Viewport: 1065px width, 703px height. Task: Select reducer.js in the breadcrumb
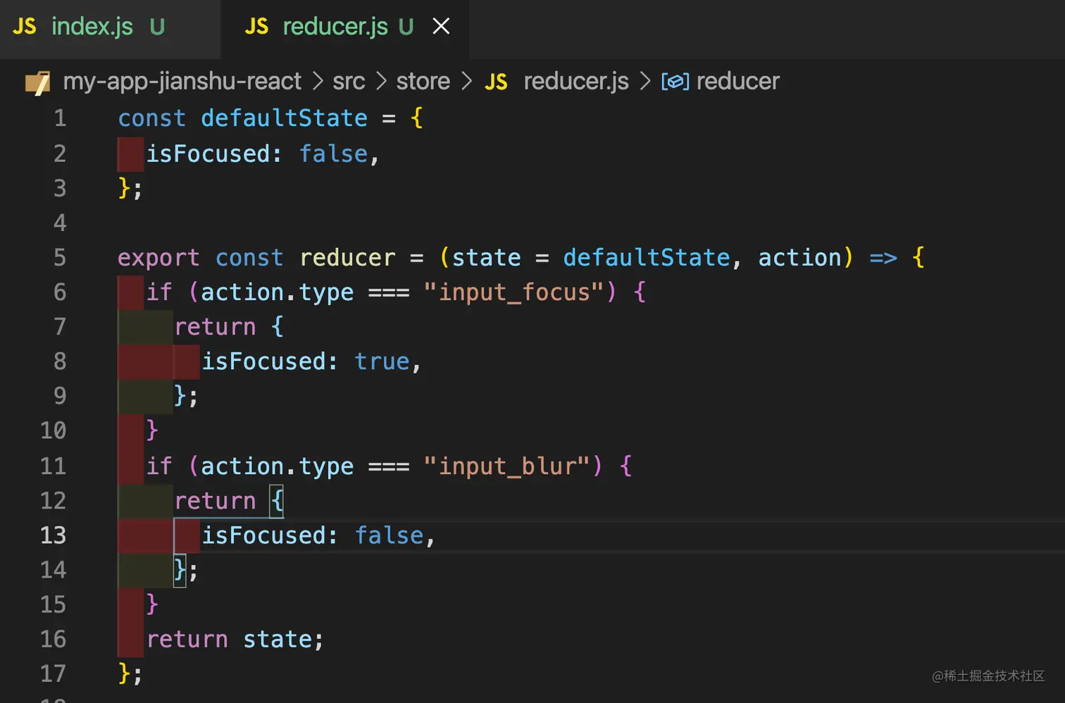(x=576, y=82)
